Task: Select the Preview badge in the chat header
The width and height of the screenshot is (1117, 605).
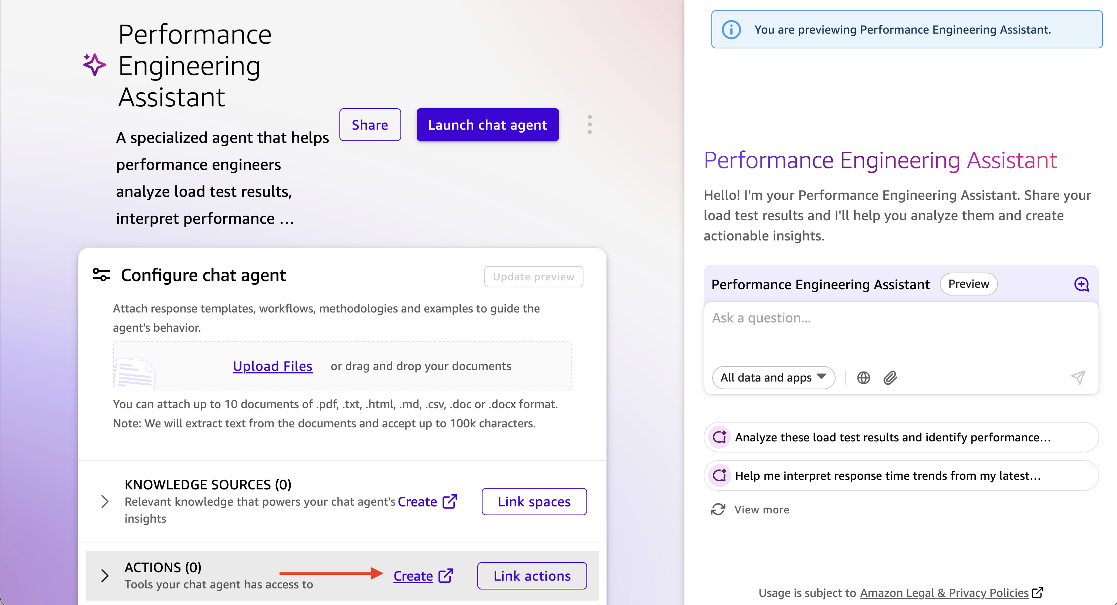Action: pyautogui.click(x=968, y=284)
